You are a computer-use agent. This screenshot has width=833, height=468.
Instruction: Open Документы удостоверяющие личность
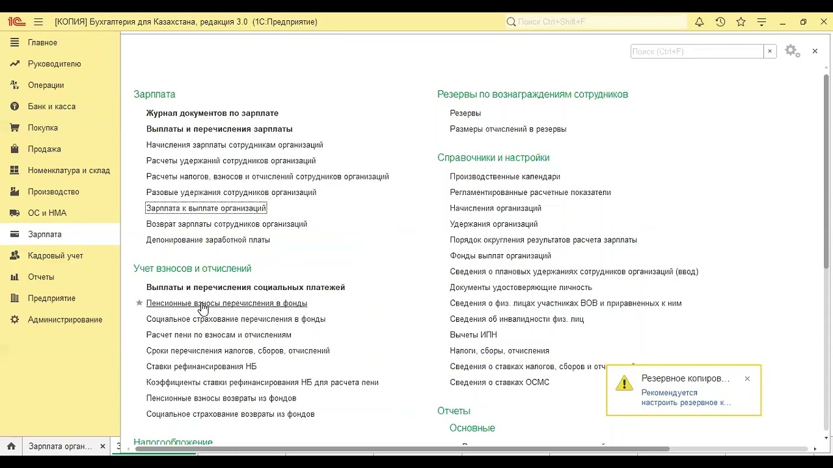coord(521,287)
